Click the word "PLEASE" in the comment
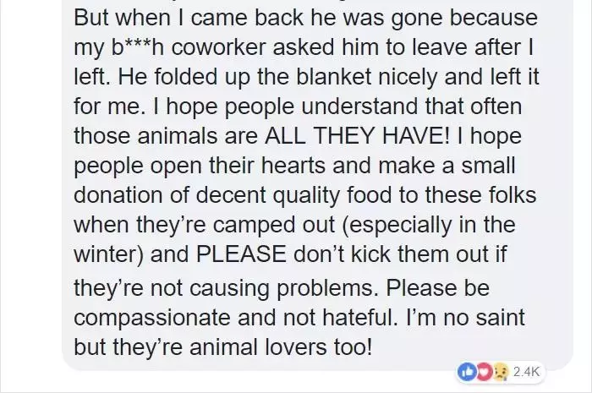Viewport: 592px width, 393px height. (241, 254)
